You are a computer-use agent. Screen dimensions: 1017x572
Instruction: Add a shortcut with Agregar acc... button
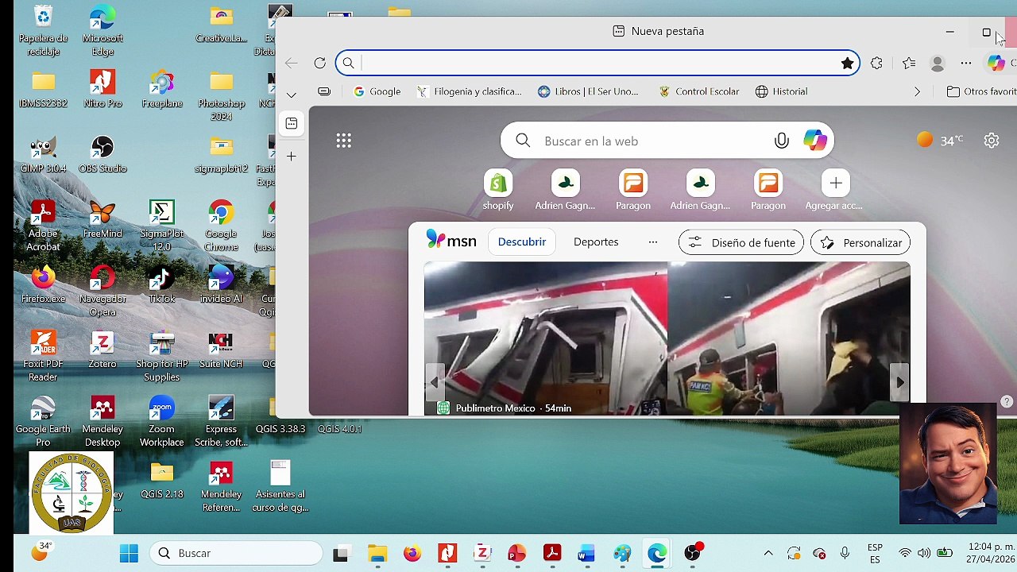(834, 191)
